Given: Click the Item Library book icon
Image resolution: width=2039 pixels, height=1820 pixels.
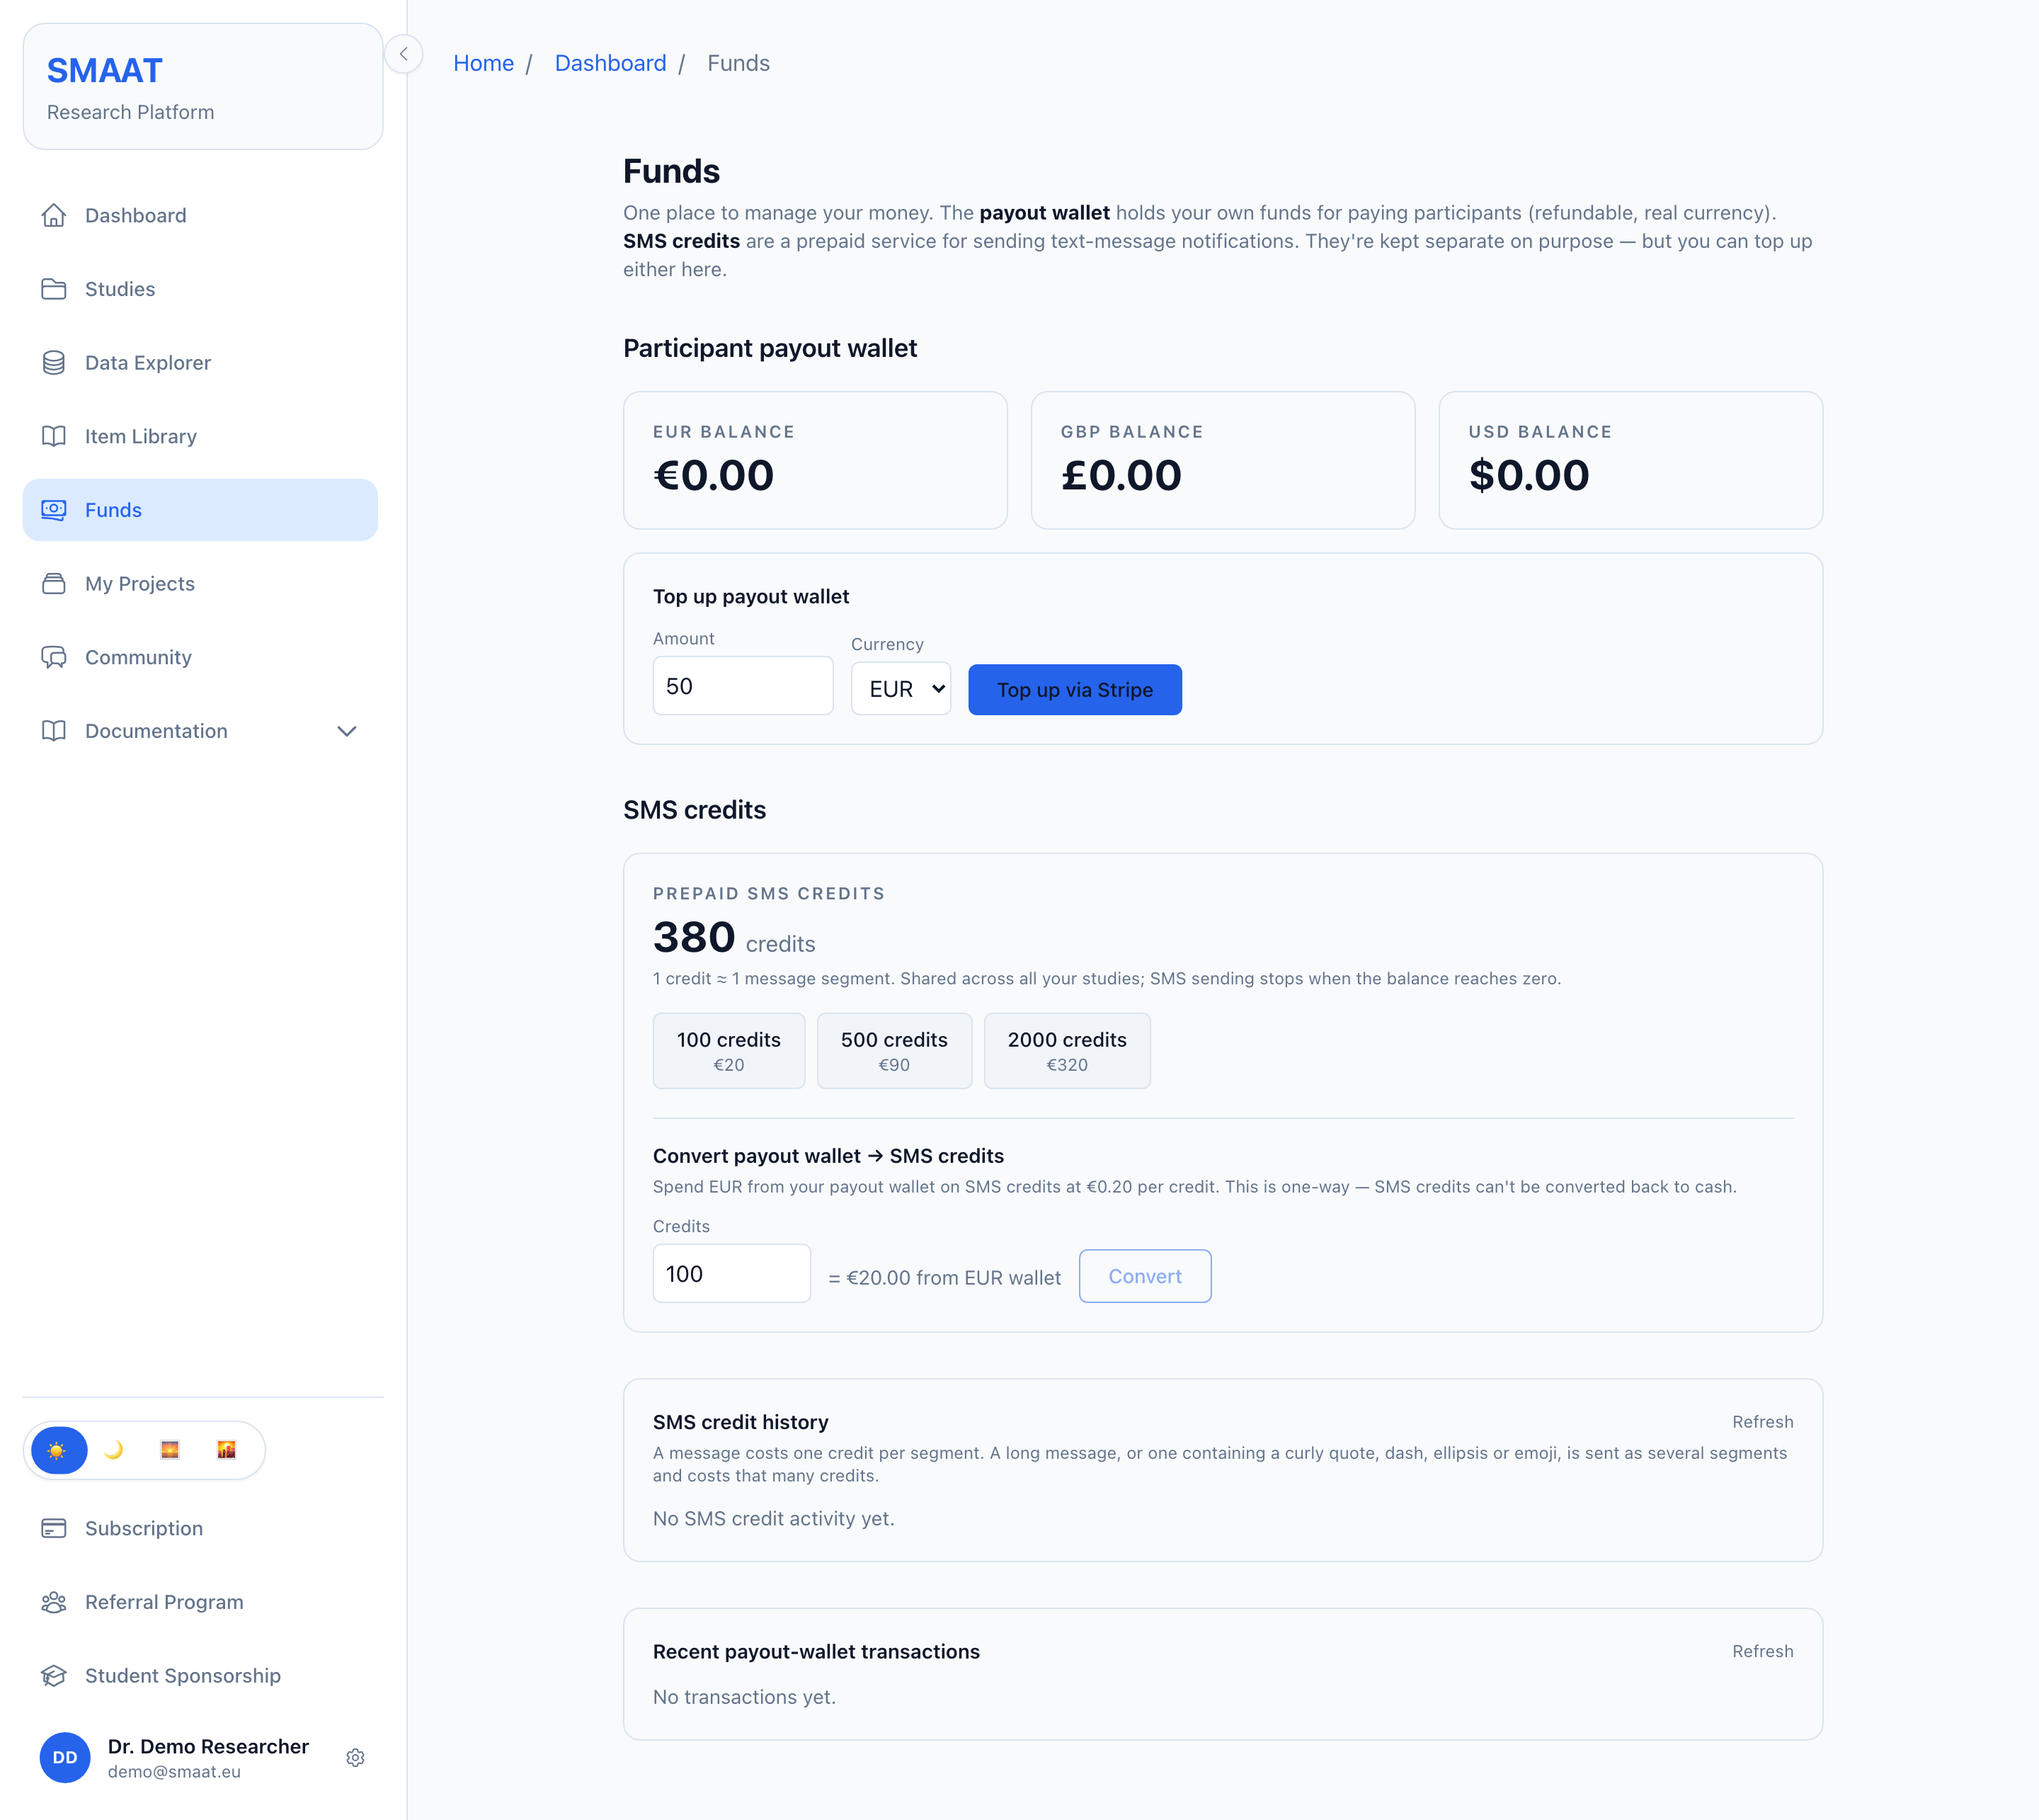Looking at the screenshot, I should coord(54,436).
